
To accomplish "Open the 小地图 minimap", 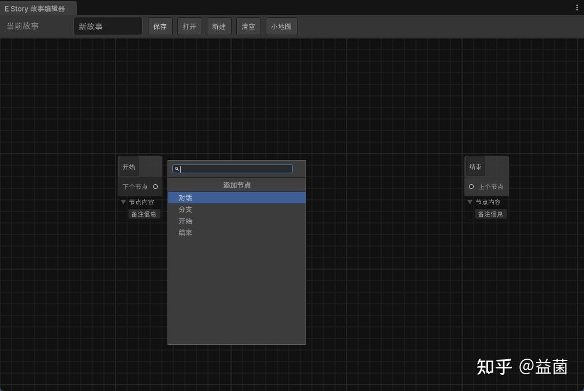I will pyautogui.click(x=281, y=26).
